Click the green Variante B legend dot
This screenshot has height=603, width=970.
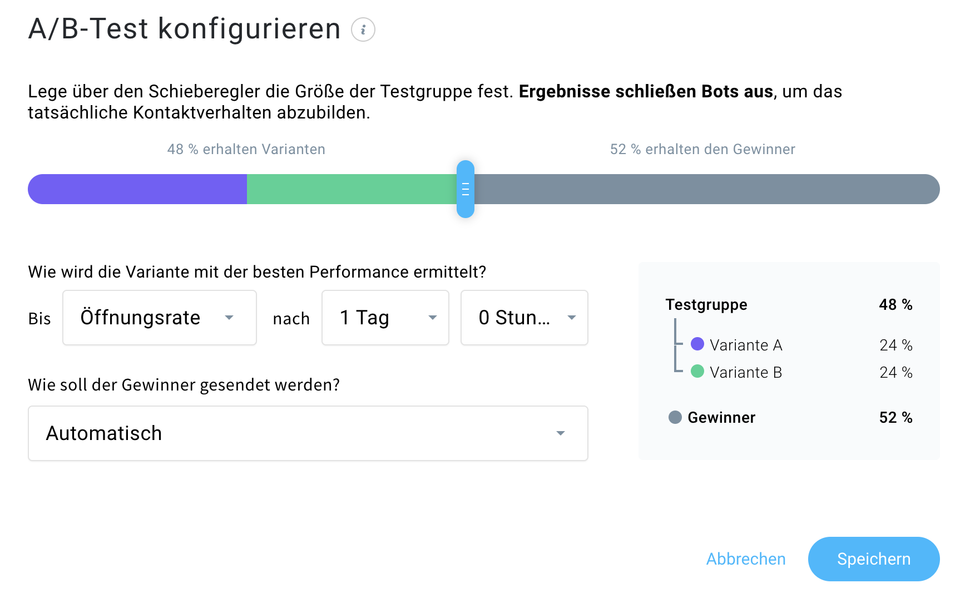697,372
